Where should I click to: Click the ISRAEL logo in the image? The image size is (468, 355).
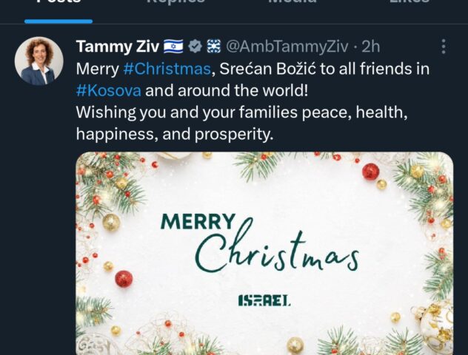click(x=264, y=300)
